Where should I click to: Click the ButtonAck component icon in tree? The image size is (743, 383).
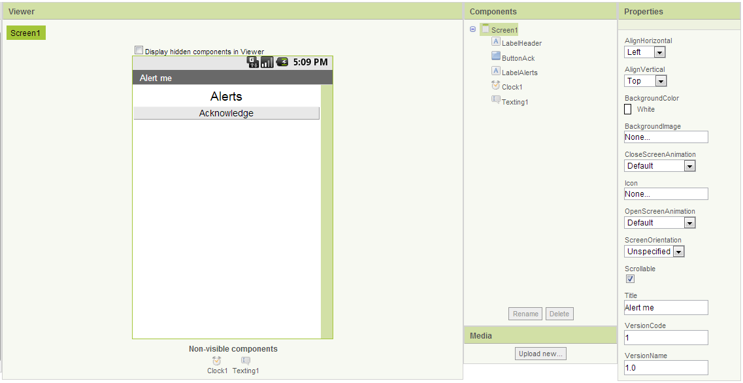(x=495, y=56)
